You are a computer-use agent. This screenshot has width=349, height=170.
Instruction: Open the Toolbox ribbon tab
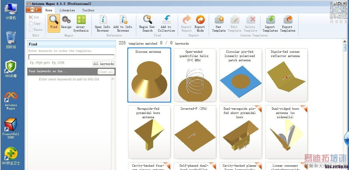(x=88, y=10)
